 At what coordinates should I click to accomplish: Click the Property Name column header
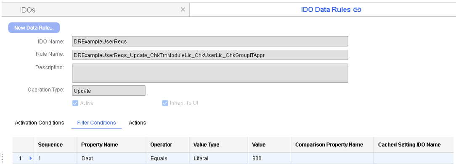[x=111, y=145]
